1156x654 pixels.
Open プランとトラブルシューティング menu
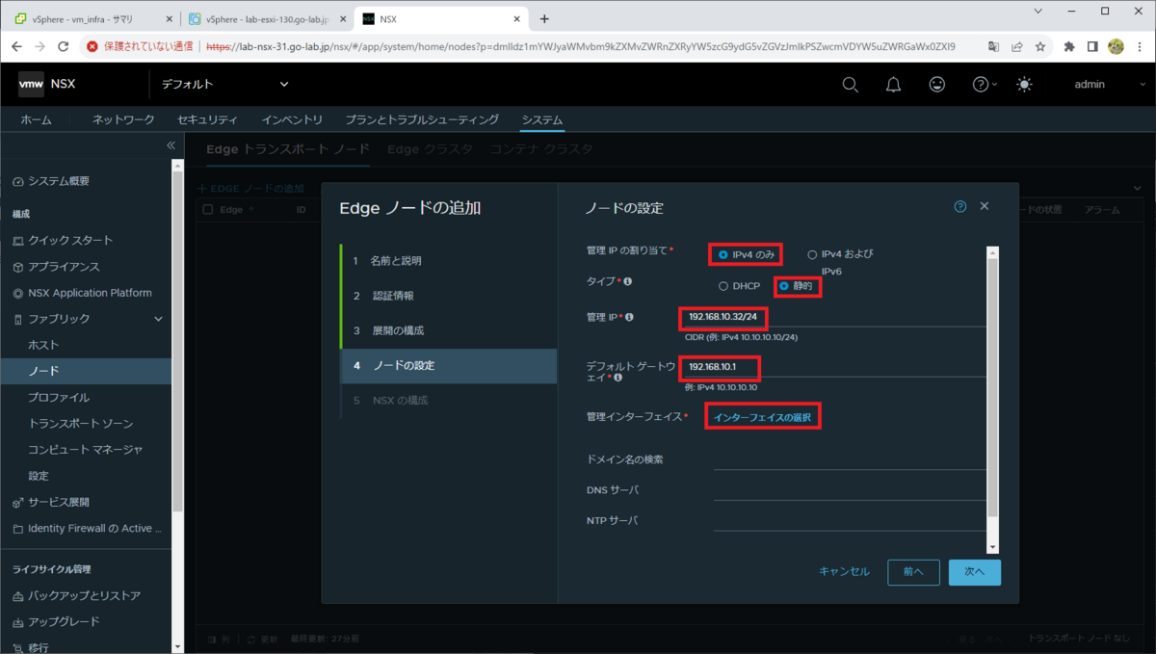(422, 119)
